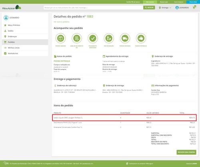
Task: Click the Pão de Açúcar logo
Action: [12, 8]
